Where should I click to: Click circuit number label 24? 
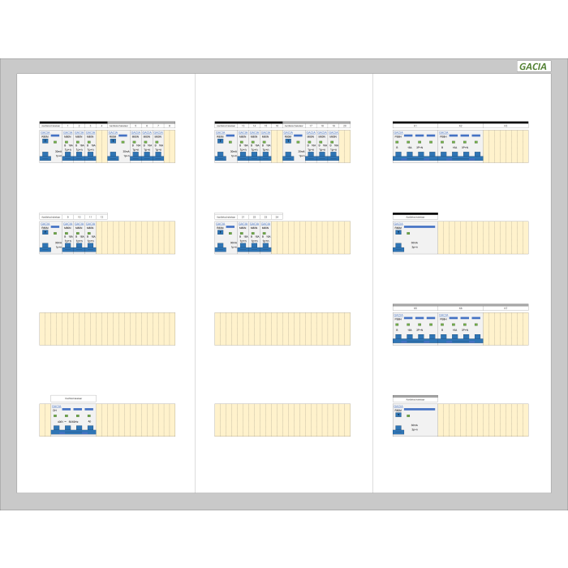(277, 217)
